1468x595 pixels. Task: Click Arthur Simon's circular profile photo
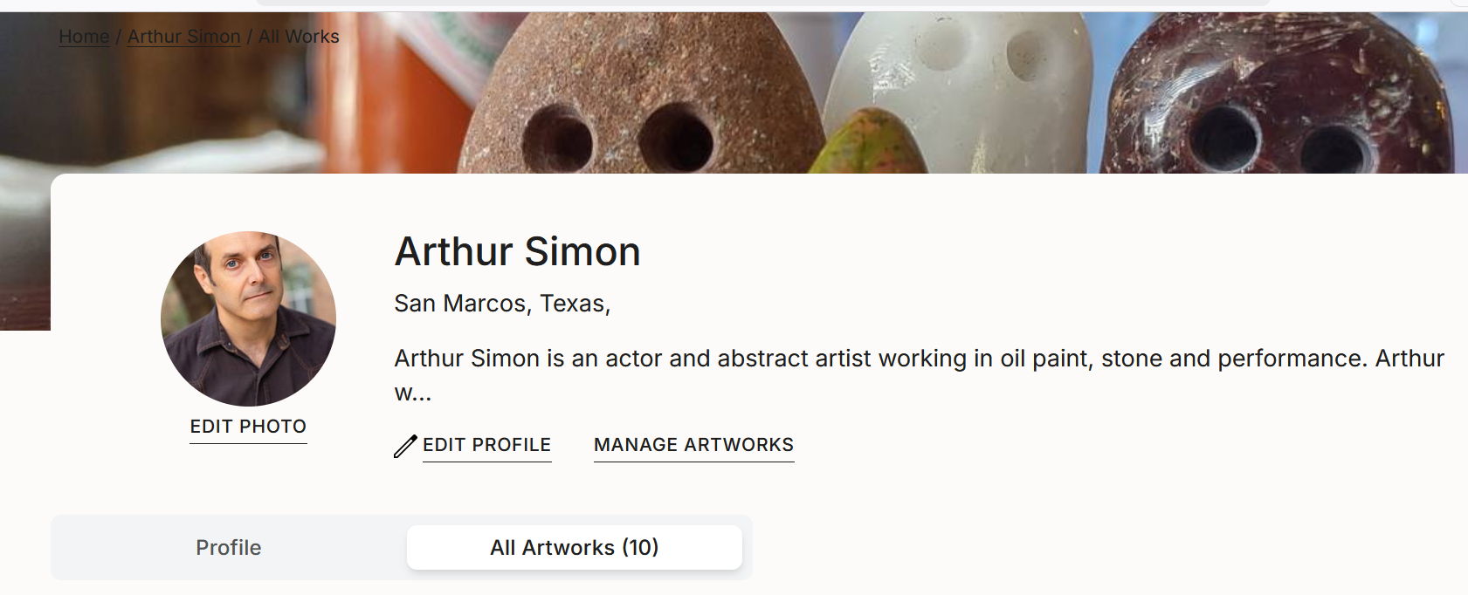click(248, 318)
